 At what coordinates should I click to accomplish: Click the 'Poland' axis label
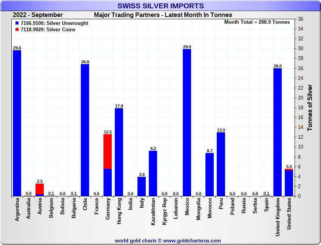tap(232, 207)
